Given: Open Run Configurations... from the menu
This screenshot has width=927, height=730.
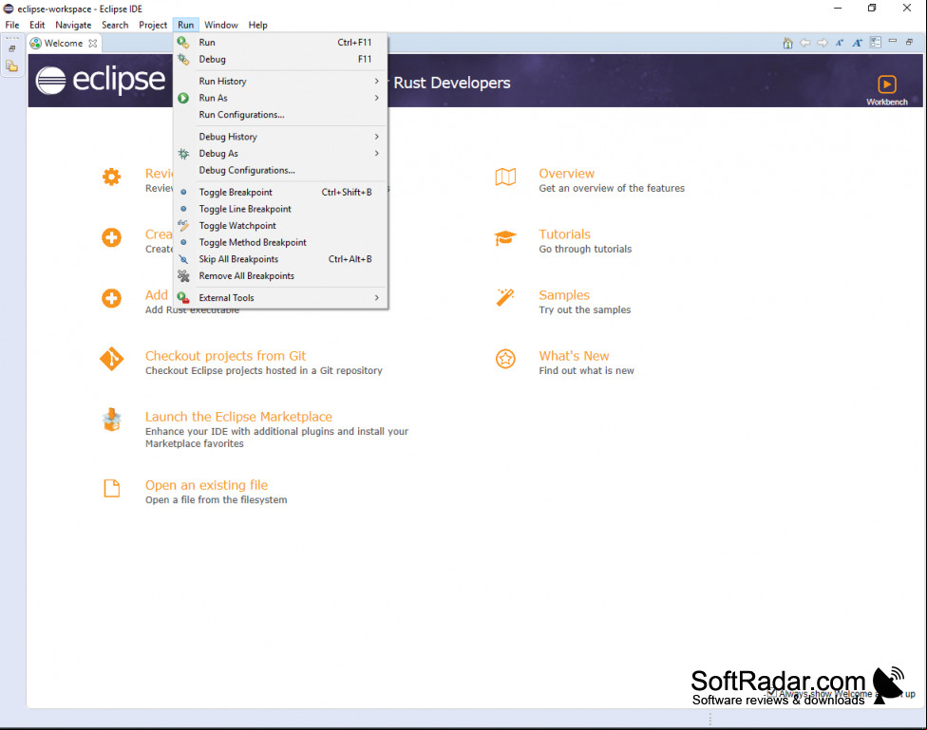Looking at the screenshot, I should point(281,115).
